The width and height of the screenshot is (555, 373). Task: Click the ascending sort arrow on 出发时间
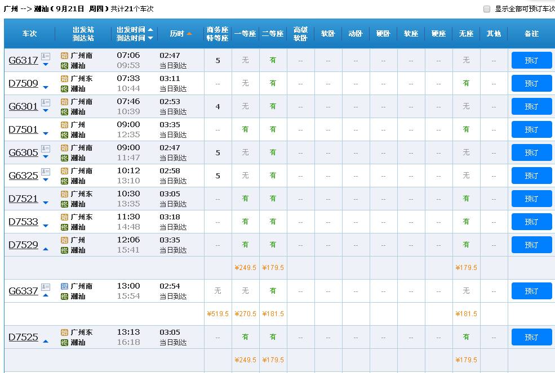(150, 30)
